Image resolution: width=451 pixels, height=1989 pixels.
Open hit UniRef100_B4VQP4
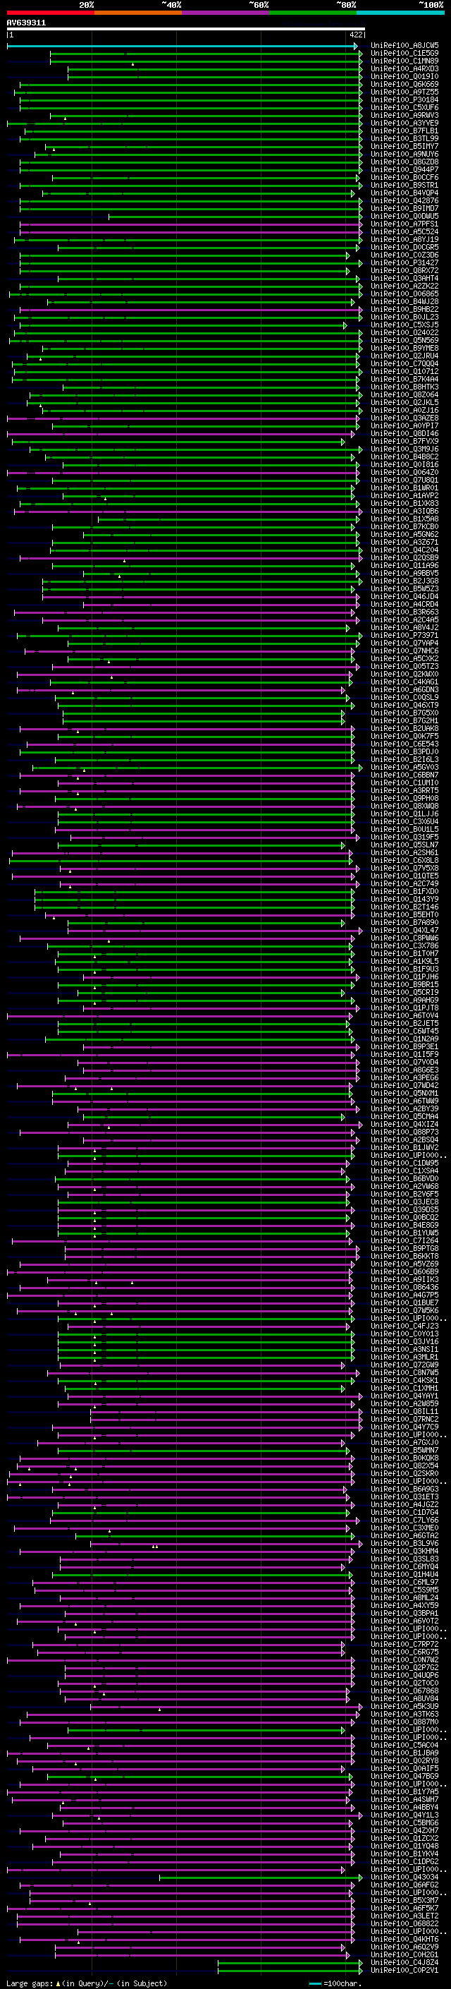404,193
